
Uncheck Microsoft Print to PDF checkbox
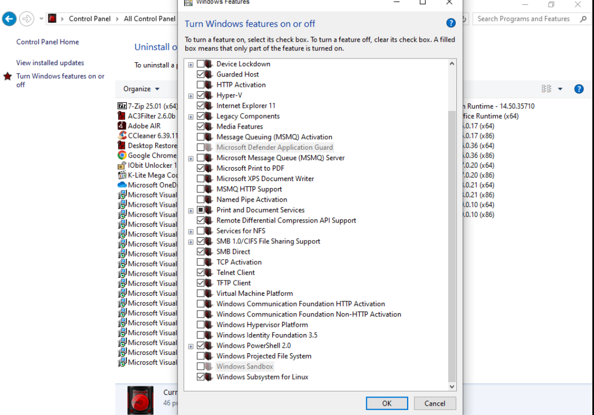[201, 168]
